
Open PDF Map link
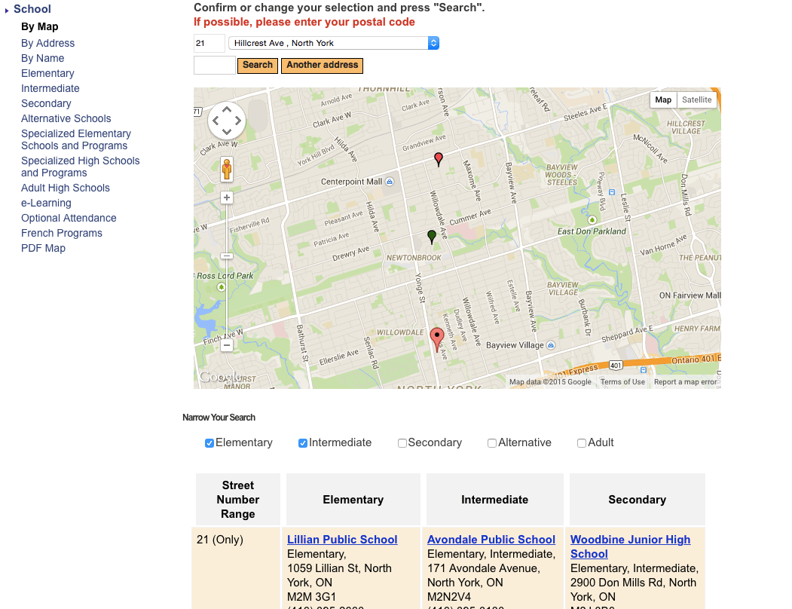click(43, 248)
